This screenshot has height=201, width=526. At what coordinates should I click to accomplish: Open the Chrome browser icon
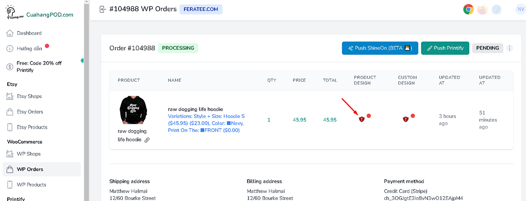[469, 9]
